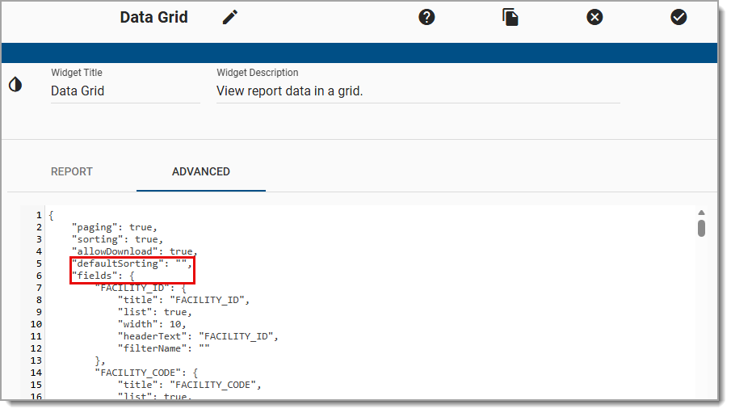Click the "list": true line on row 9
Screen dimensions: 731x413
(155, 312)
